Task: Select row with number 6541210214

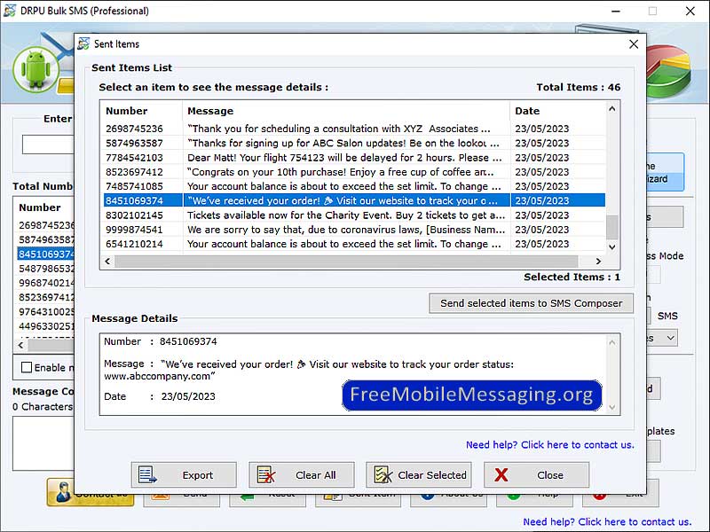Action: (353, 244)
